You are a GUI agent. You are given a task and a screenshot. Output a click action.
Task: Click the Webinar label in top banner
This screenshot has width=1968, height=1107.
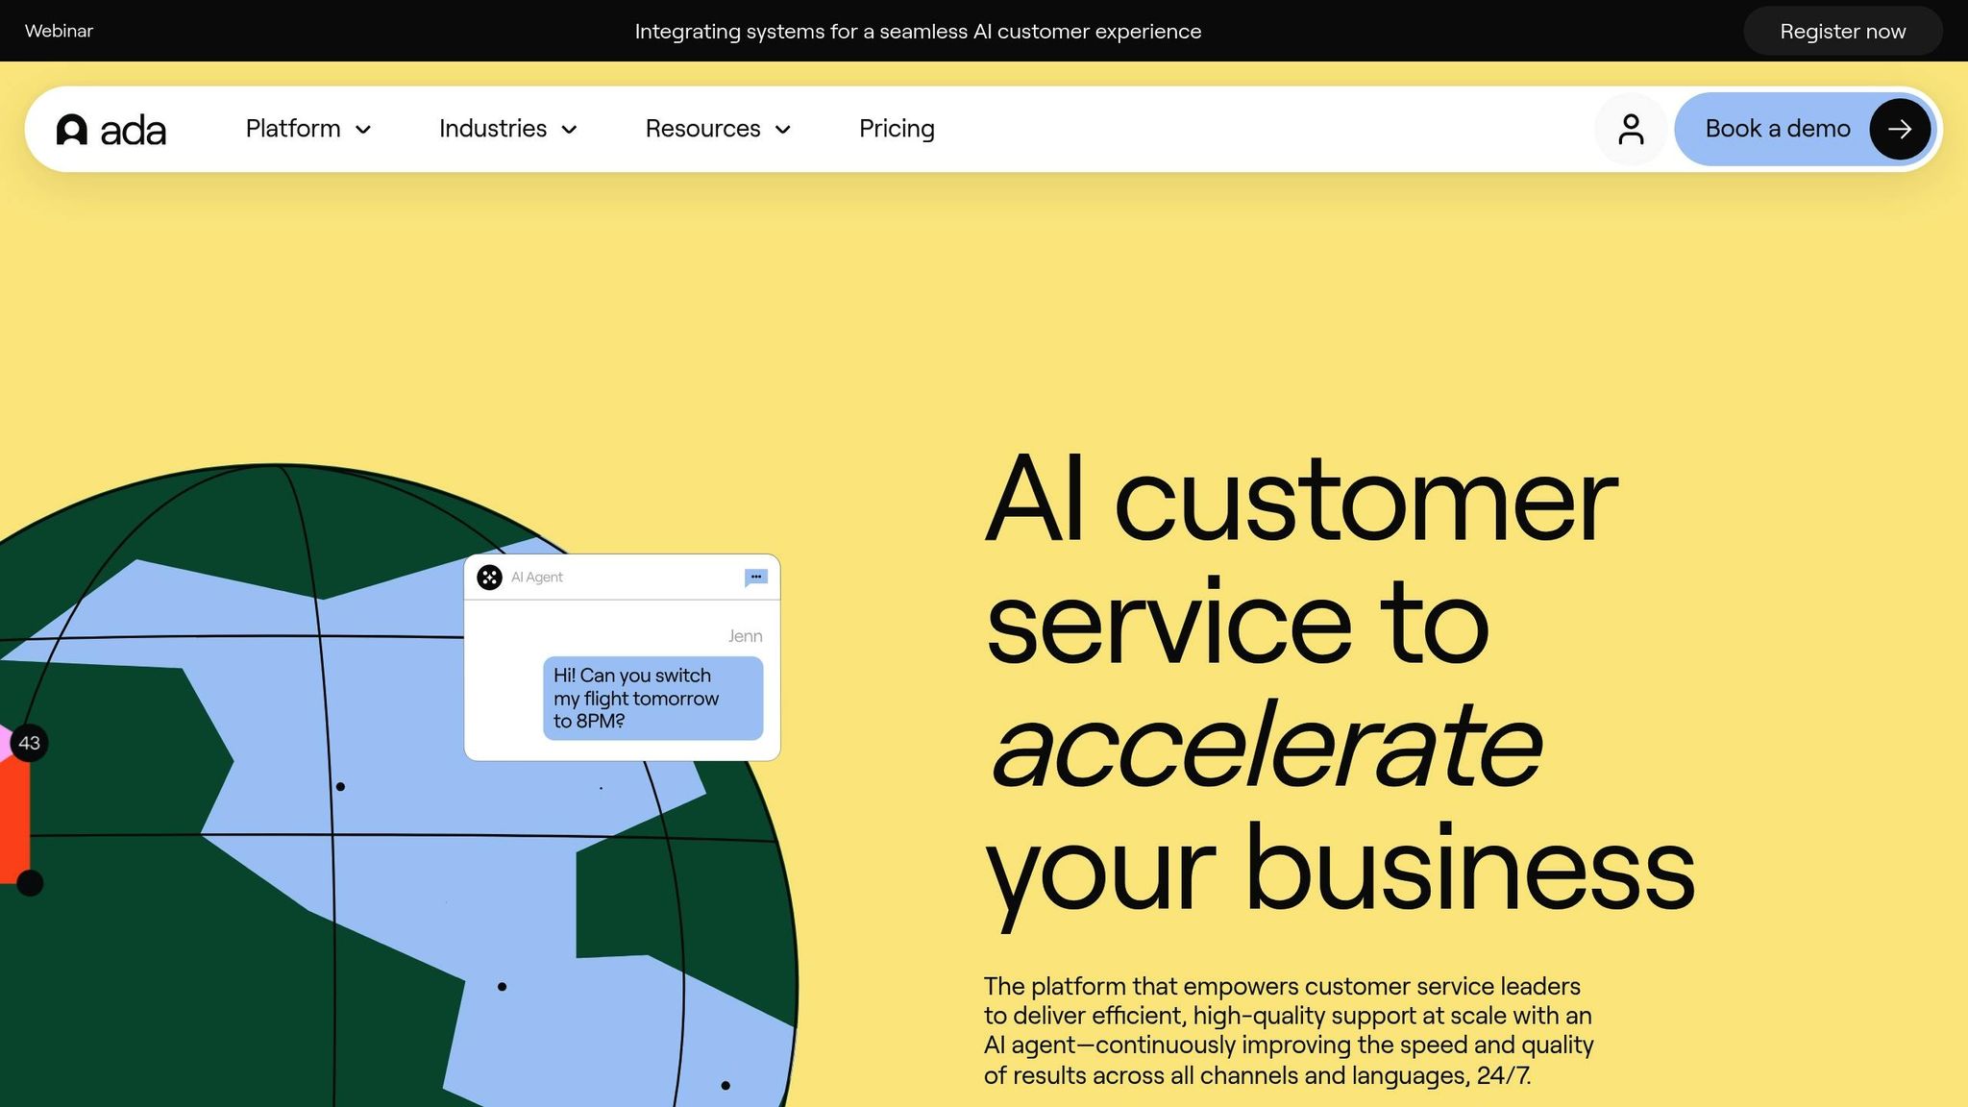point(59,31)
